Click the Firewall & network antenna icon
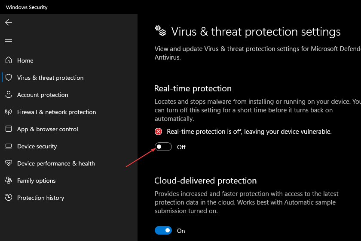361x241 pixels. coord(9,112)
